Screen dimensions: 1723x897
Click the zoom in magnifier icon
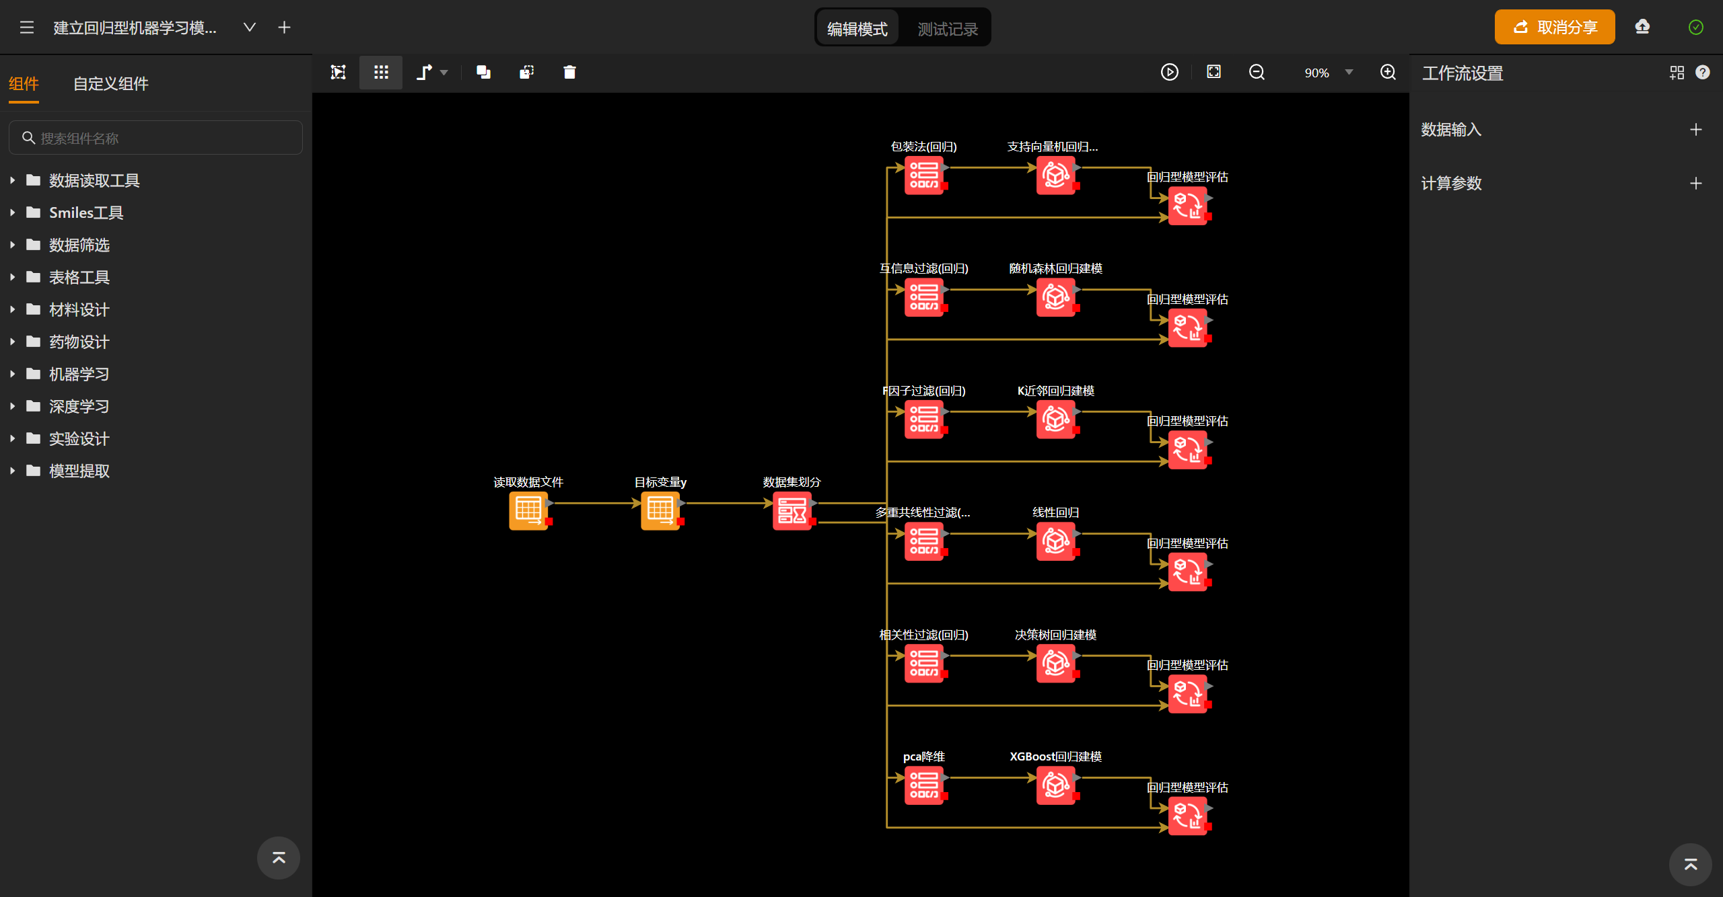(1388, 72)
